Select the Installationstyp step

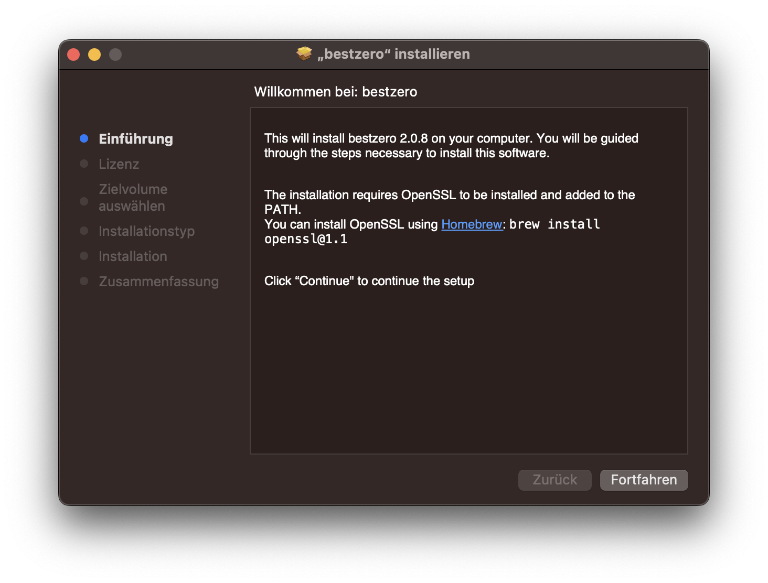147,231
